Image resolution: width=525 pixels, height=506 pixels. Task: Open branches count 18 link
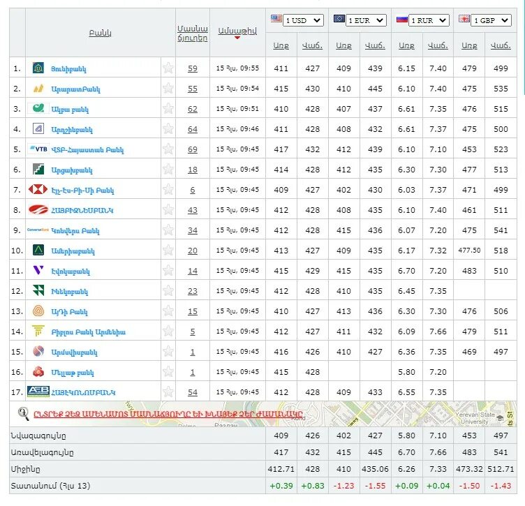point(193,170)
